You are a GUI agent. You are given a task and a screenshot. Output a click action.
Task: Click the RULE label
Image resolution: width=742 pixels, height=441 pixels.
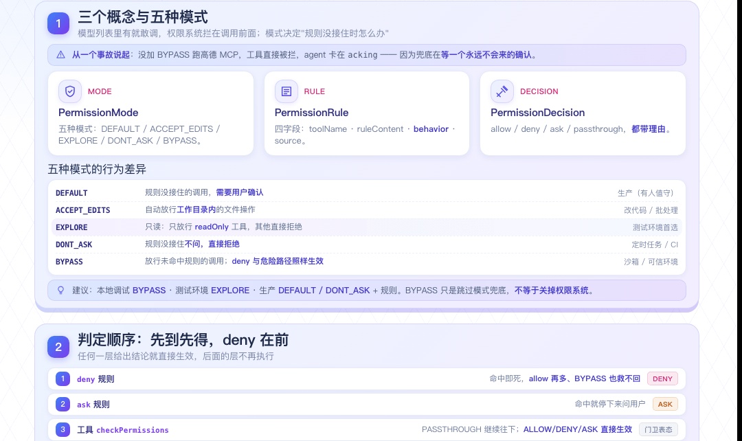tap(314, 91)
